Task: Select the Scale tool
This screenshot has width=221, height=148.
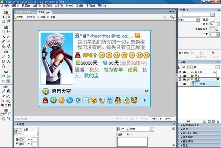Action: pos(3,21)
